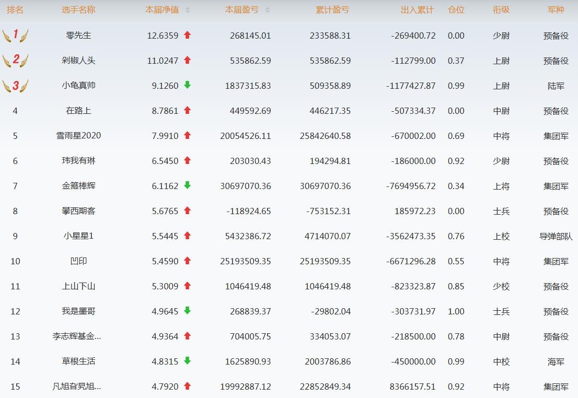Click the 军种 column header
This screenshot has width=578, height=398.
pos(556,10)
